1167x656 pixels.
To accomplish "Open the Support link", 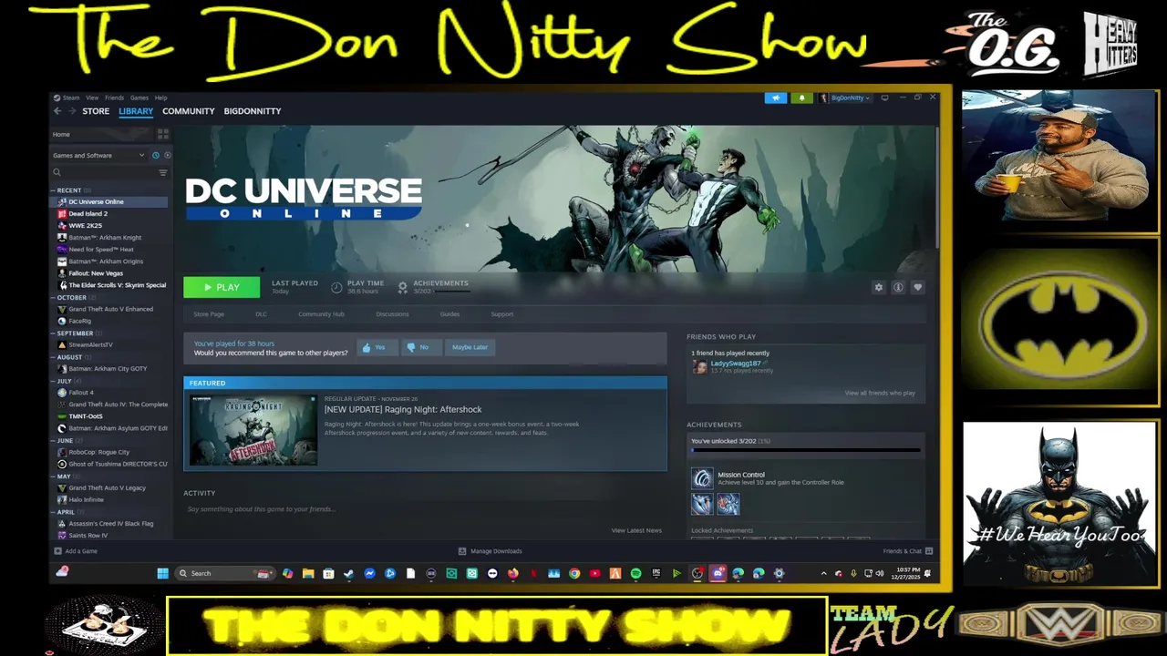I will [x=502, y=314].
